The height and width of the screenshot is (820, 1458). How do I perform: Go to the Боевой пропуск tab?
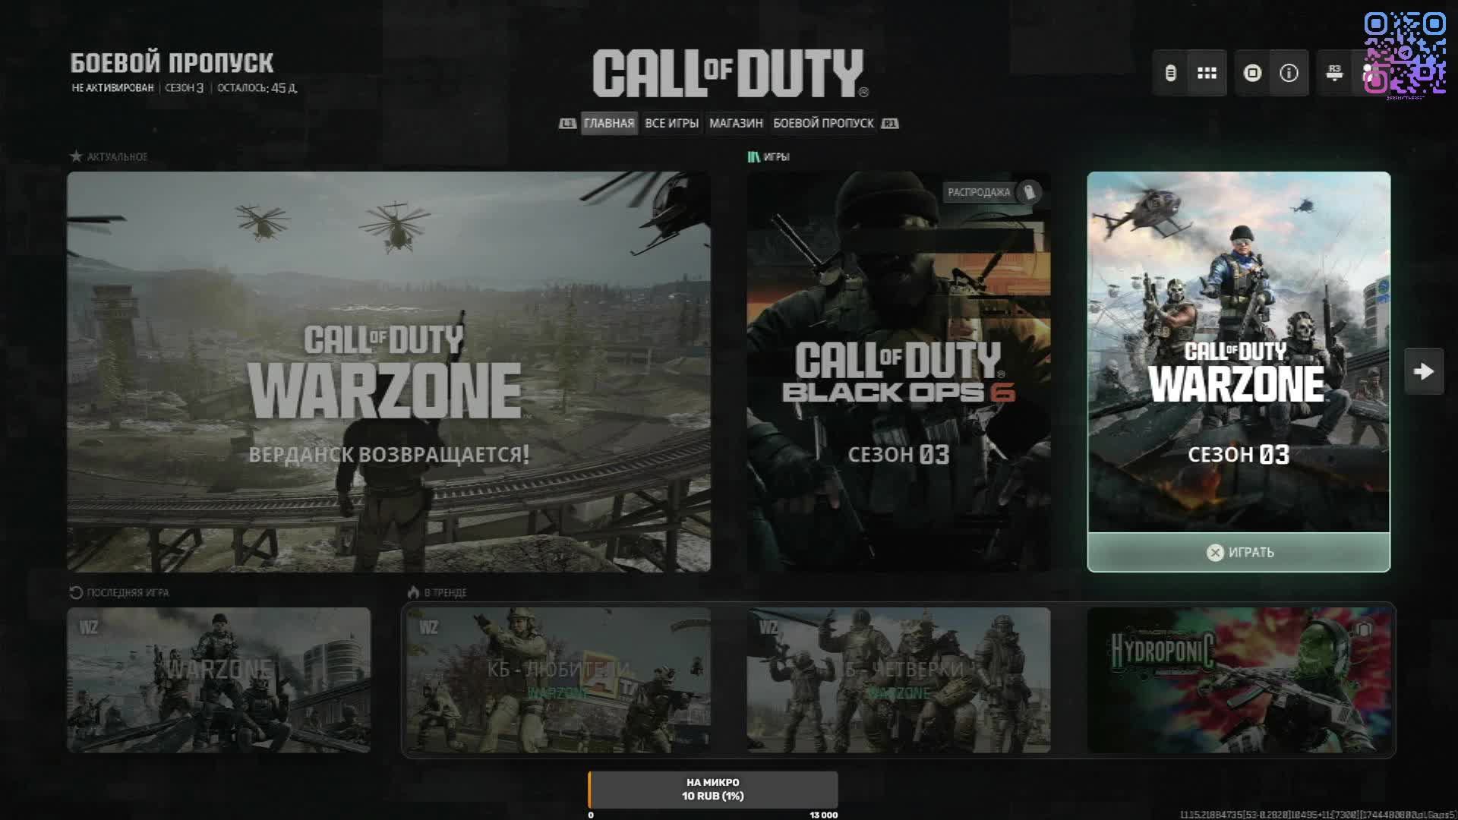[x=823, y=123]
